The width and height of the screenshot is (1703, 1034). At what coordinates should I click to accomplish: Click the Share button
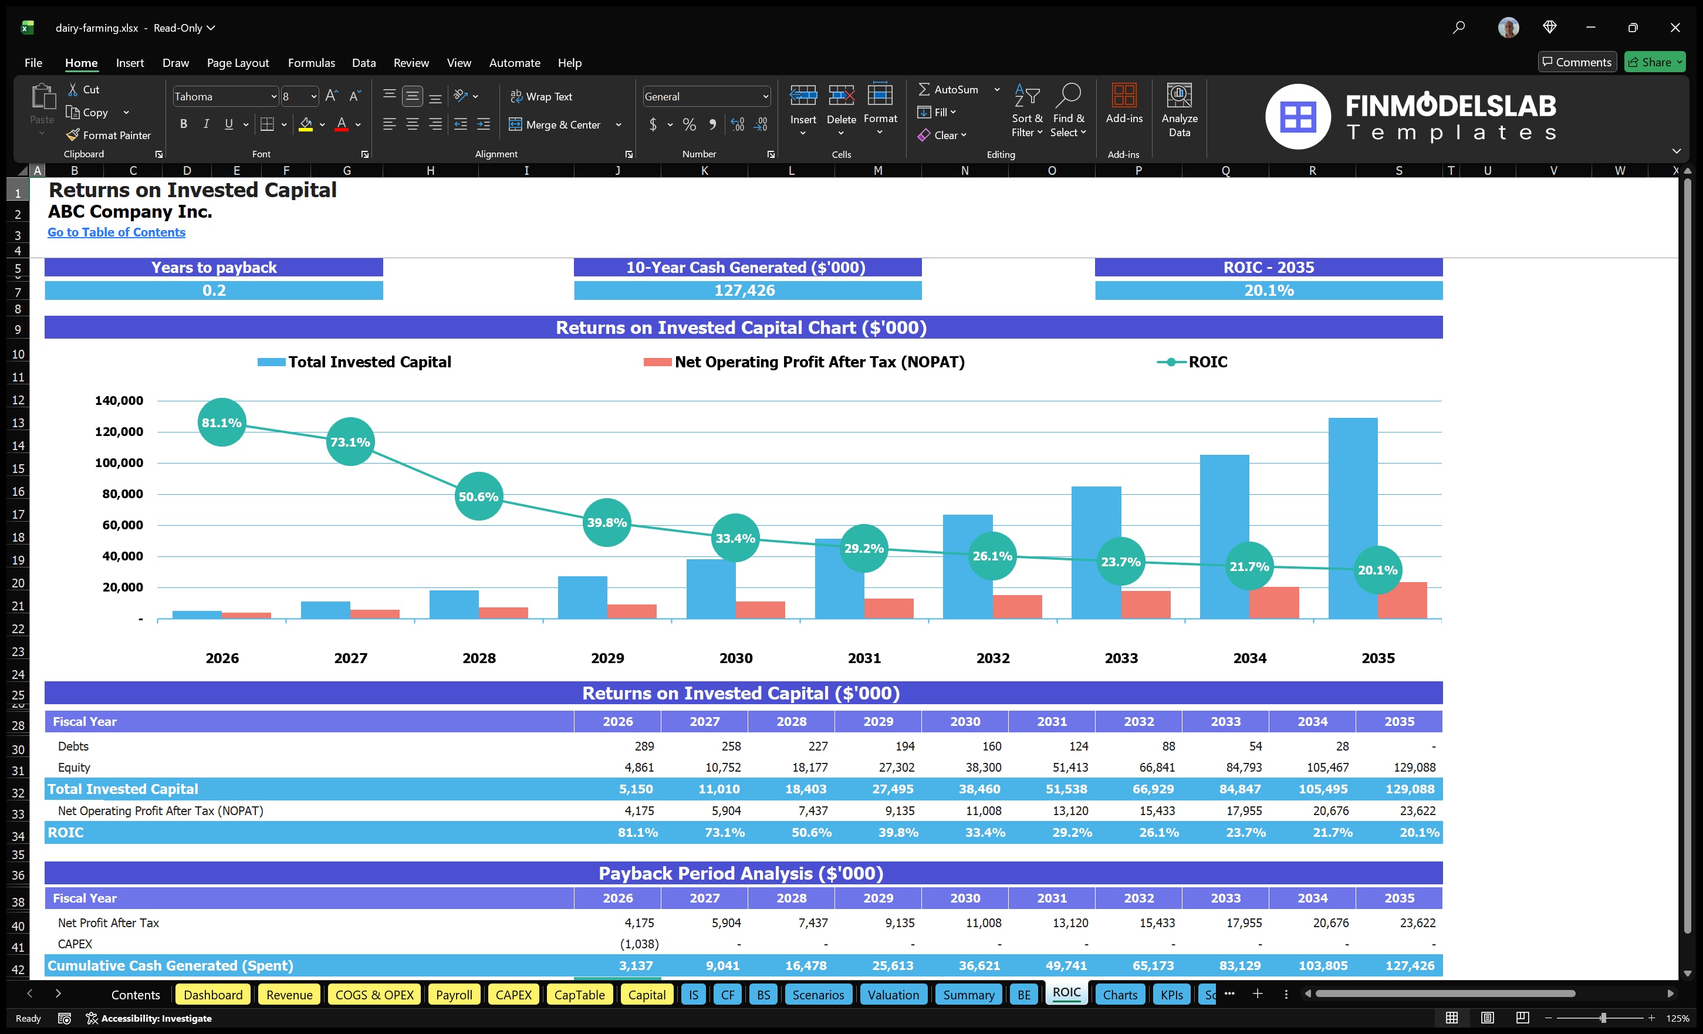coord(1655,62)
